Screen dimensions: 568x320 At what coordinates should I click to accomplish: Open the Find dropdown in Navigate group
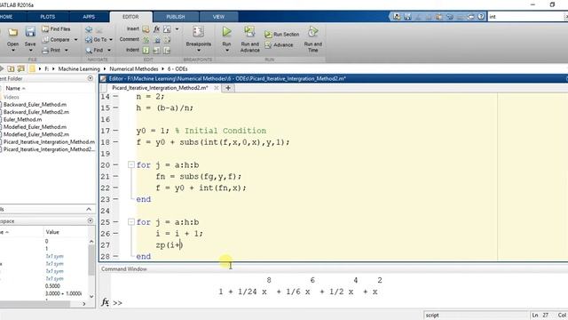point(99,50)
